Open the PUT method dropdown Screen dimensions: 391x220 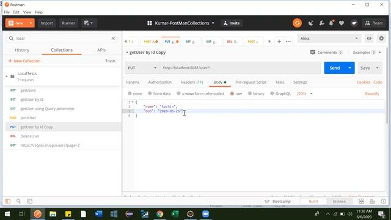[142, 68]
